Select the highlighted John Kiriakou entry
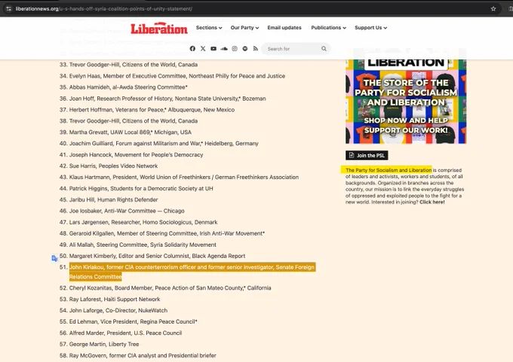The width and height of the screenshot is (513, 362). [192, 272]
